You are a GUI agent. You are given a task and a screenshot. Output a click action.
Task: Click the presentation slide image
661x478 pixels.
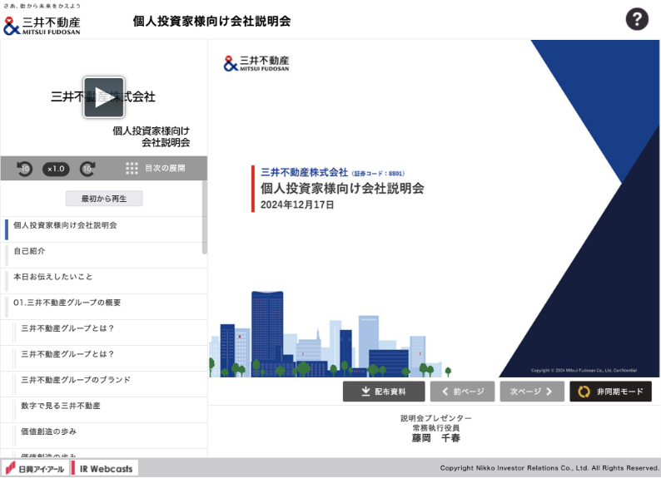[x=435, y=209]
